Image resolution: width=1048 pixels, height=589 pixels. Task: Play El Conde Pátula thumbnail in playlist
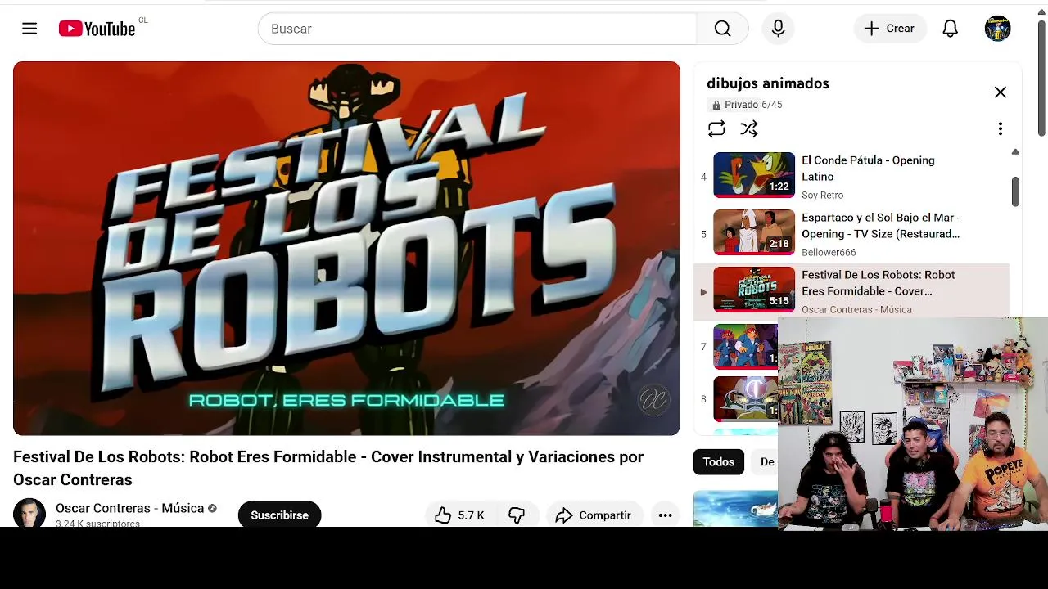click(x=754, y=175)
